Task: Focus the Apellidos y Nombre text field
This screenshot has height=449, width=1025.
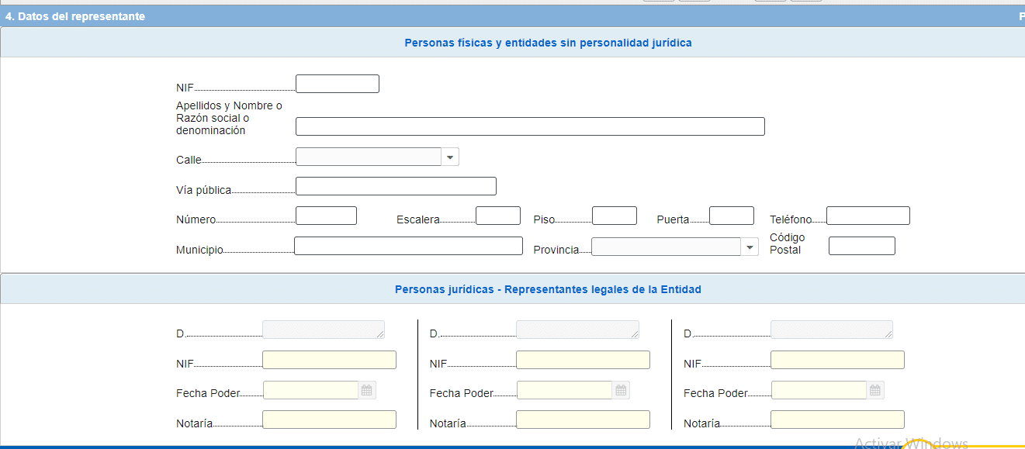Action: click(530, 126)
